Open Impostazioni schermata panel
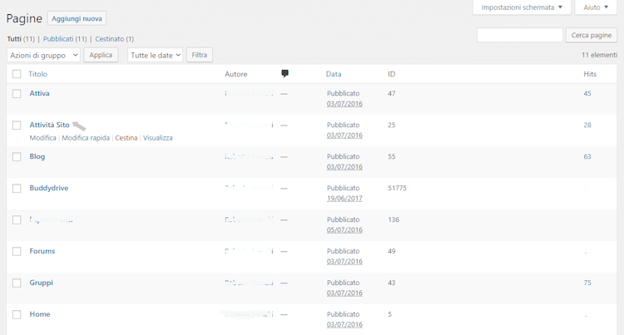 pyautogui.click(x=521, y=7)
